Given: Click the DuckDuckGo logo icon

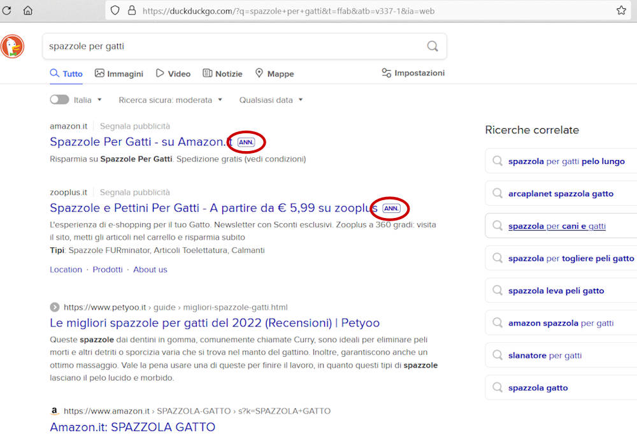Looking at the screenshot, I should tap(12, 47).
